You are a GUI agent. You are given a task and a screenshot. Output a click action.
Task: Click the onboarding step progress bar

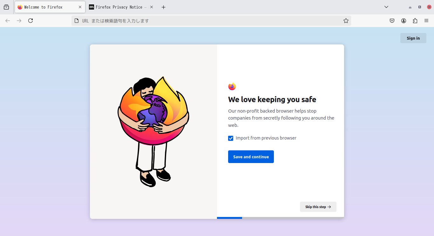click(281, 218)
